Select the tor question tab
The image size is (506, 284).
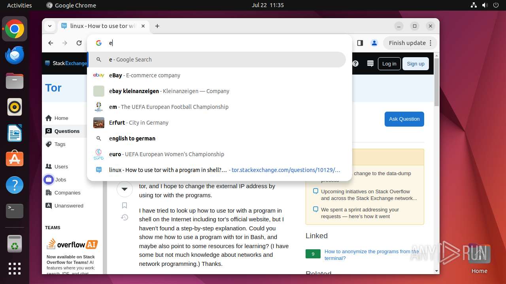(x=104, y=26)
